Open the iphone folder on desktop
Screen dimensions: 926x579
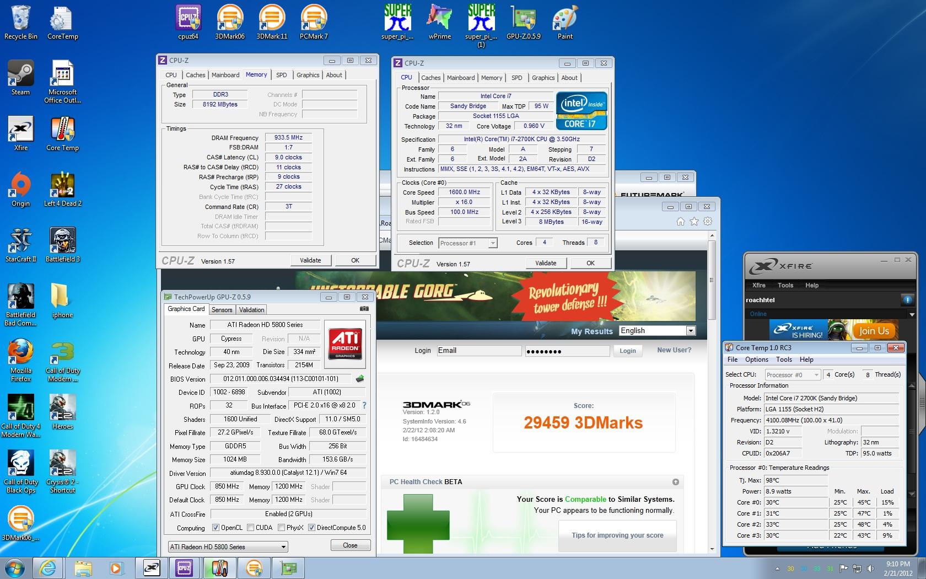(62, 301)
